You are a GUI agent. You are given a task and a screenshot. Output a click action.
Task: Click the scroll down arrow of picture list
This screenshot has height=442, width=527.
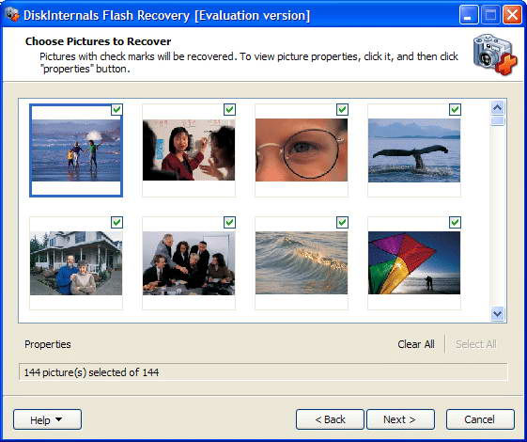[x=498, y=313]
